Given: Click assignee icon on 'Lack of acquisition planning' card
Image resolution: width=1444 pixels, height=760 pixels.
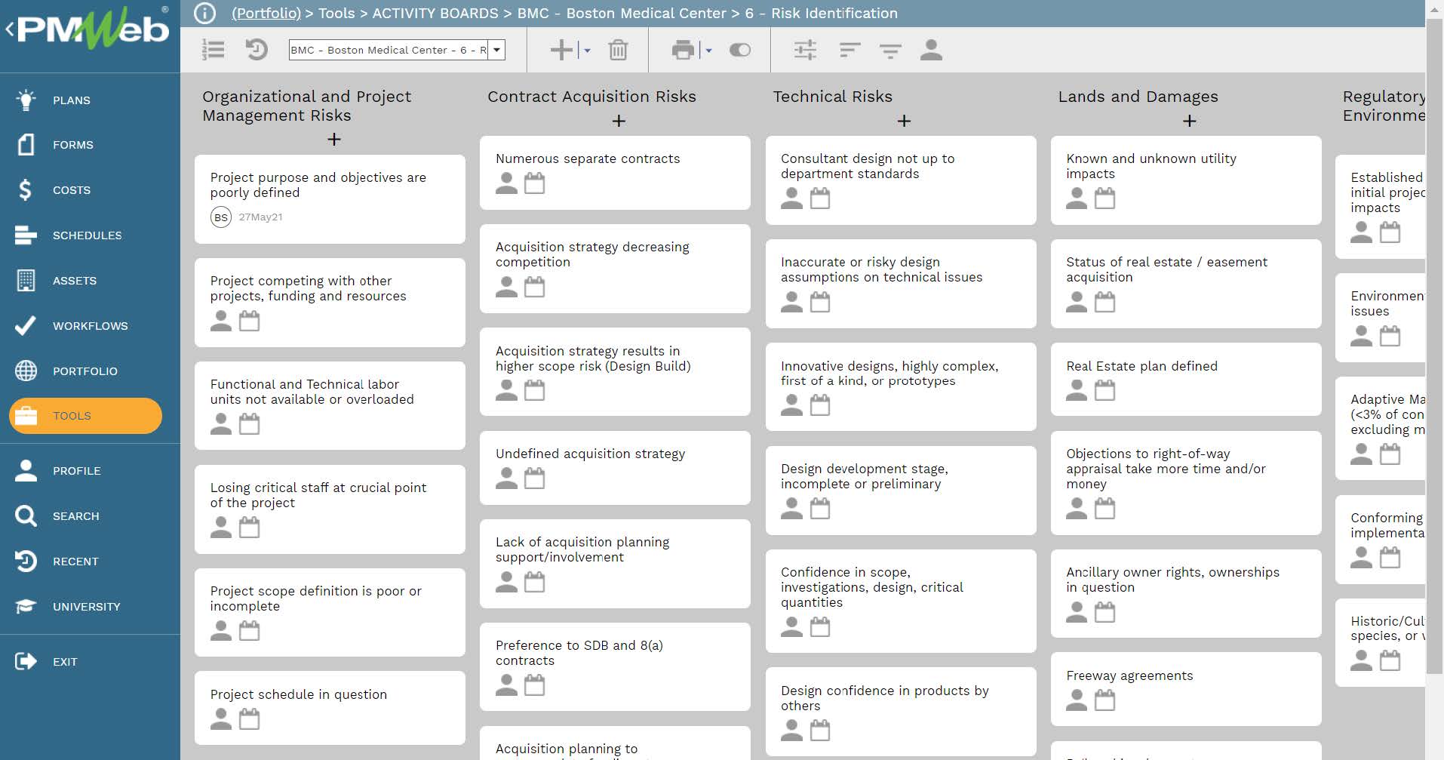Looking at the screenshot, I should point(506,582).
